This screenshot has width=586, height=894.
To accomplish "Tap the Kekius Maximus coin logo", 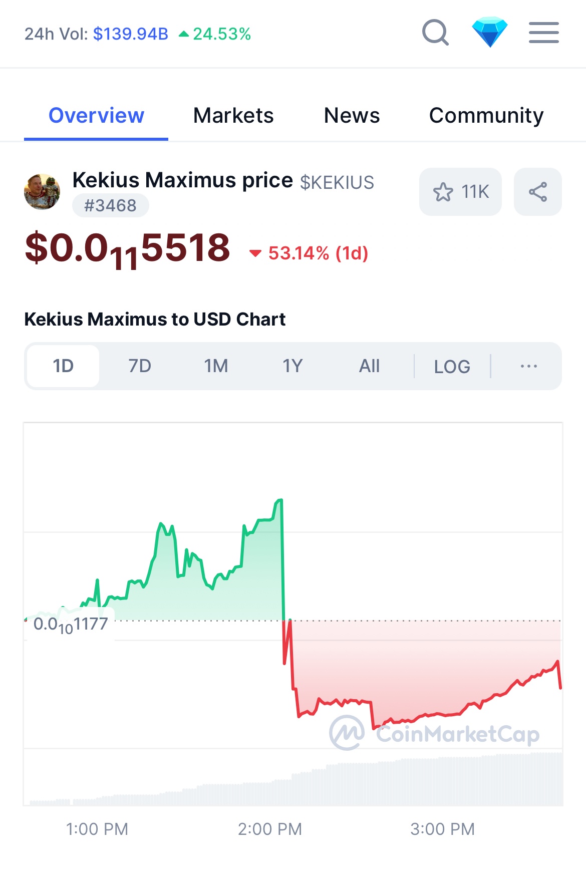I will coord(42,192).
